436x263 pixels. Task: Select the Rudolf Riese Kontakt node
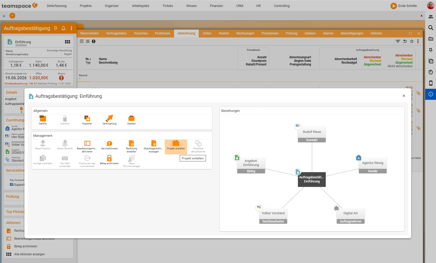pos(312,134)
